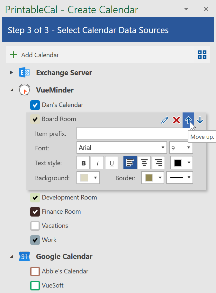This screenshot has height=293, width=216.
Task: Uncheck Dan's Calendar checkbox
Action: click(x=35, y=105)
